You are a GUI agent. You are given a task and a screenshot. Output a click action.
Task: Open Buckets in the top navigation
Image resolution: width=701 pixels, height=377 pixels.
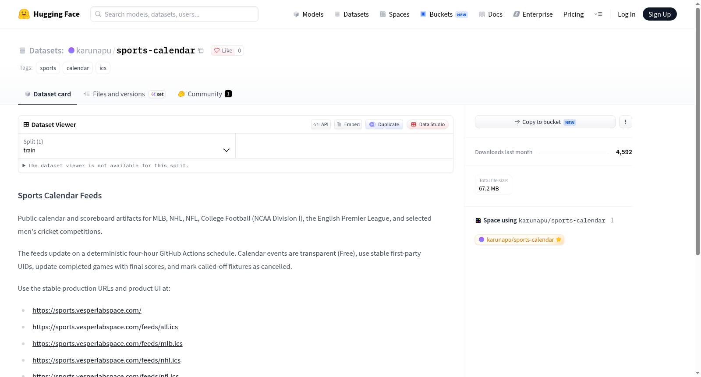444,14
